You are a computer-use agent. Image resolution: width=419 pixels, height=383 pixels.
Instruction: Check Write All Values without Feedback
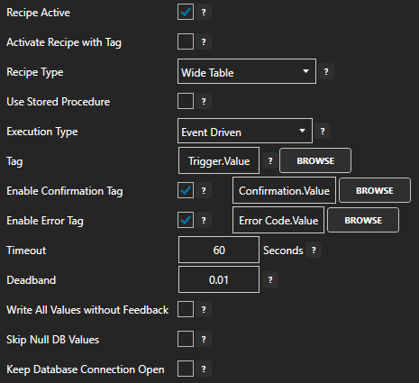(186, 309)
